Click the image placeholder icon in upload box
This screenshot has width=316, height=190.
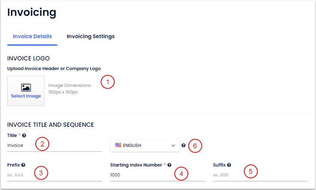26,88
